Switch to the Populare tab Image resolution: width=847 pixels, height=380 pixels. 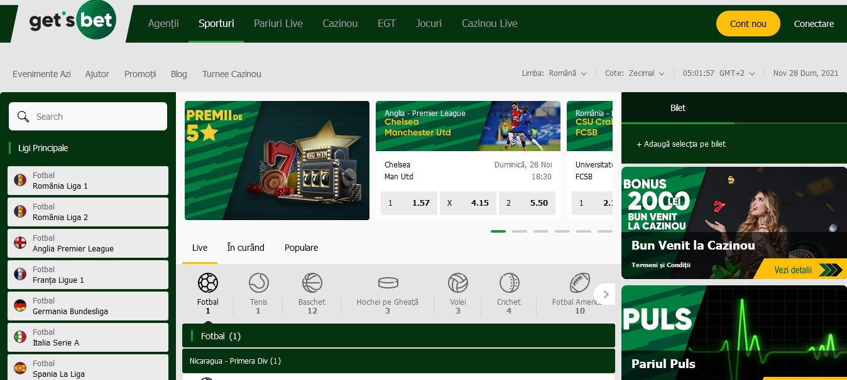coord(301,248)
